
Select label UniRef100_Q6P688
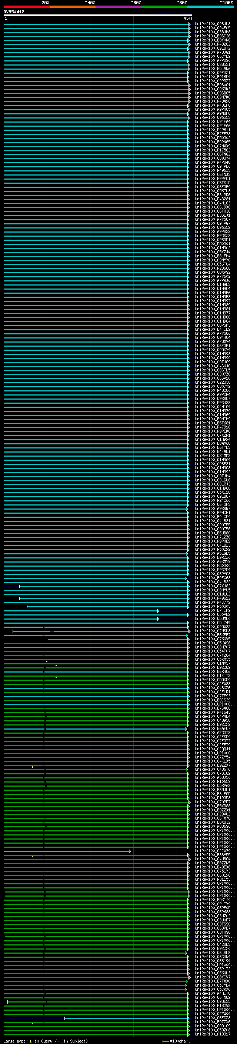pyautogui.click(x=212, y=912)
